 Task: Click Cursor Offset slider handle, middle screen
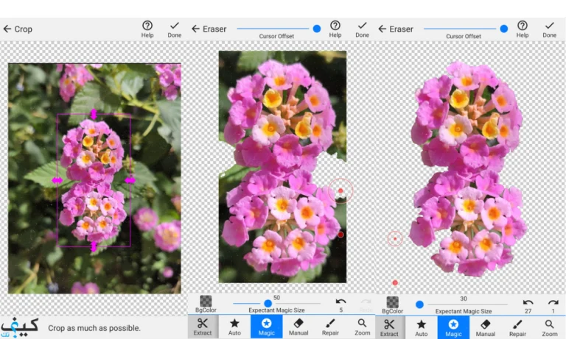[x=317, y=29]
